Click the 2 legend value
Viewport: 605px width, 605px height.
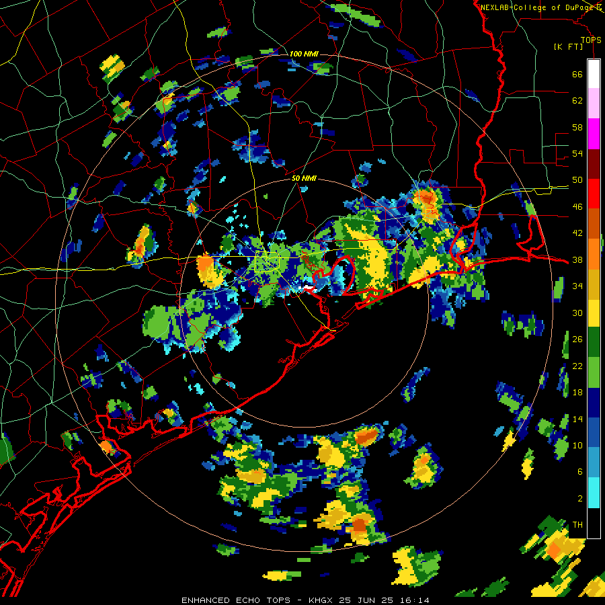[x=580, y=499]
